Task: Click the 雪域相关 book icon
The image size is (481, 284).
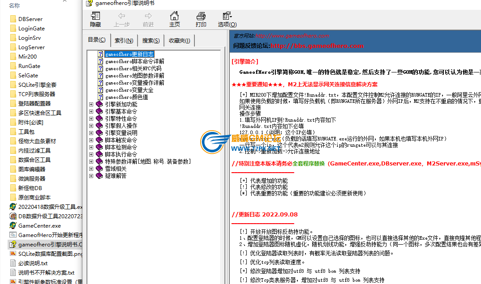Action: click(99, 169)
